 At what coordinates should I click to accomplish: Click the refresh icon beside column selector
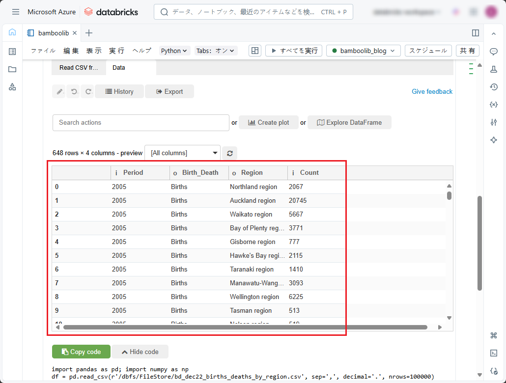[229, 153]
